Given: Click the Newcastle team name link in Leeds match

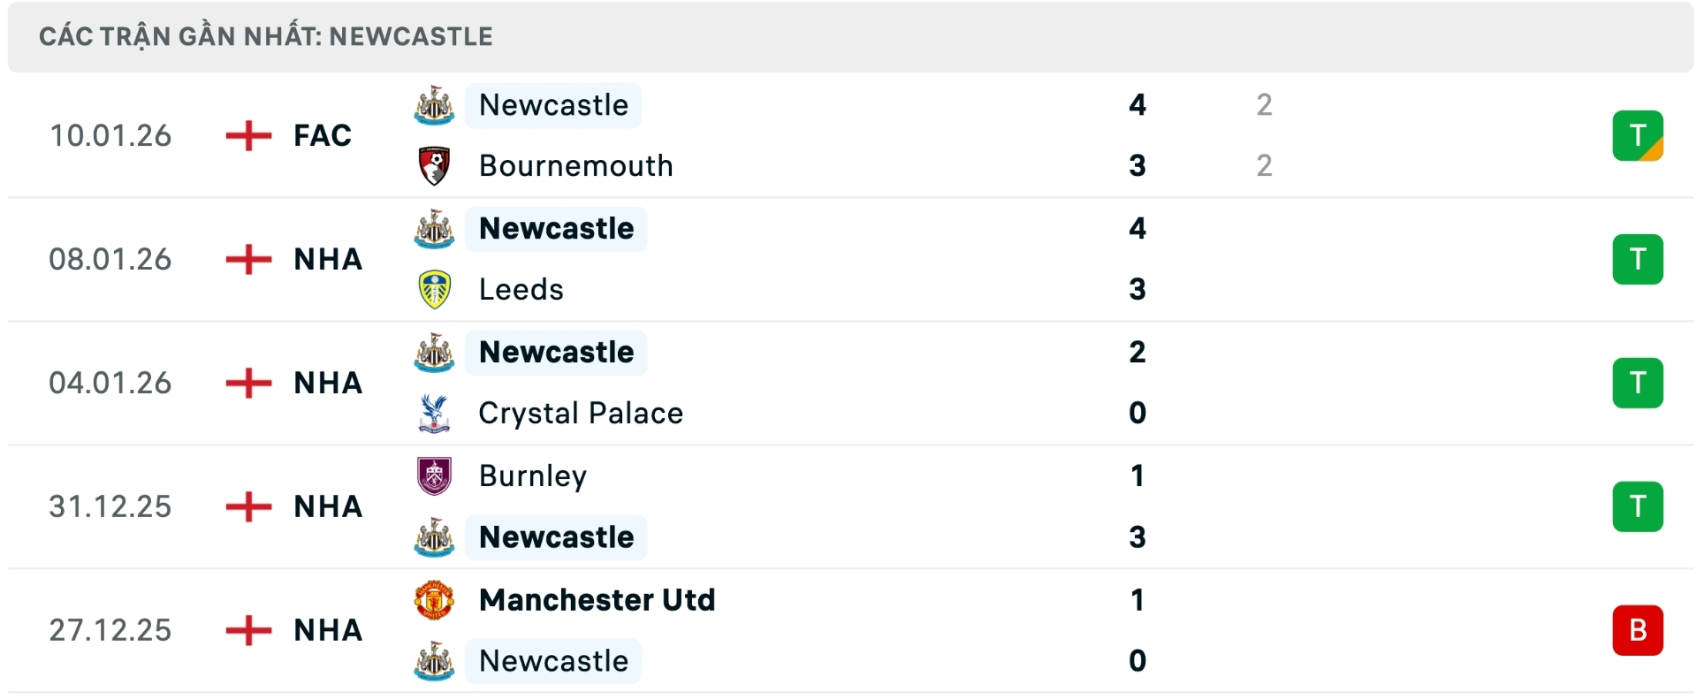Looking at the screenshot, I should tap(555, 228).
